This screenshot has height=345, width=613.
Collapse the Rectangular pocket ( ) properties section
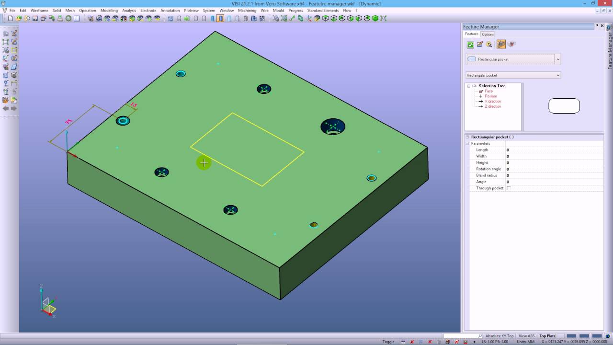(467, 137)
